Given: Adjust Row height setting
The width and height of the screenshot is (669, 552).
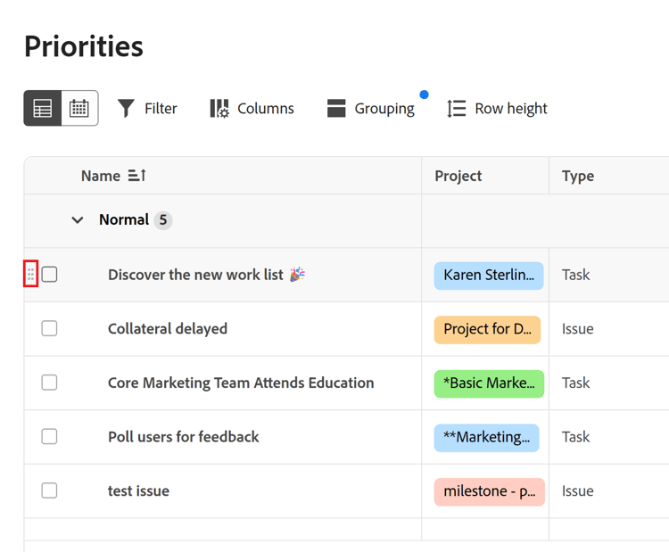Looking at the screenshot, I should click(x=497, y=109).
